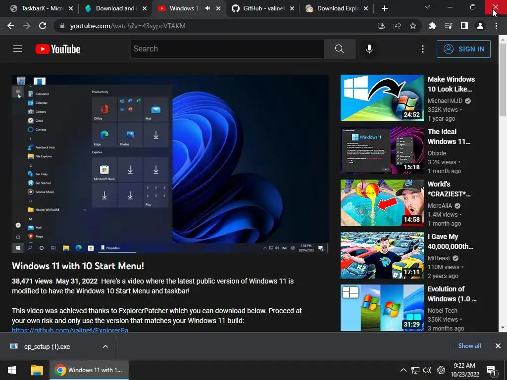
Task: Visit Nobel Tech channel name
Action: (x=443, y=311)
